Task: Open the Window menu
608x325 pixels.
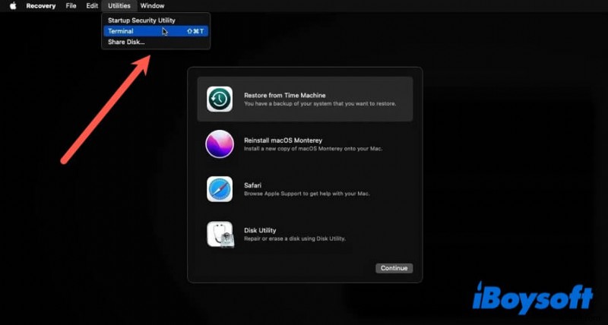Action: click(153, 6)
